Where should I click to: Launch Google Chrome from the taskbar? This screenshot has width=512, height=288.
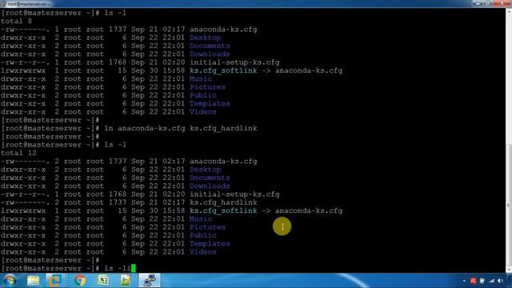(x=80, y=281)
